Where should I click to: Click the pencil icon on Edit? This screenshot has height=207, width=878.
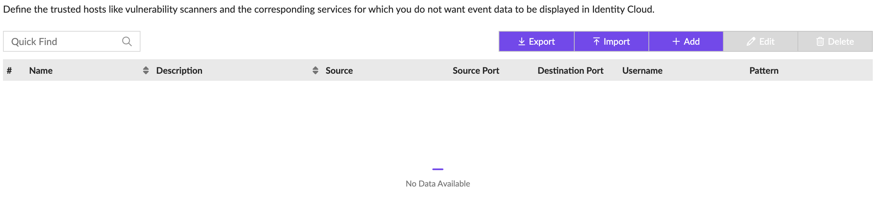coord(751,41)
